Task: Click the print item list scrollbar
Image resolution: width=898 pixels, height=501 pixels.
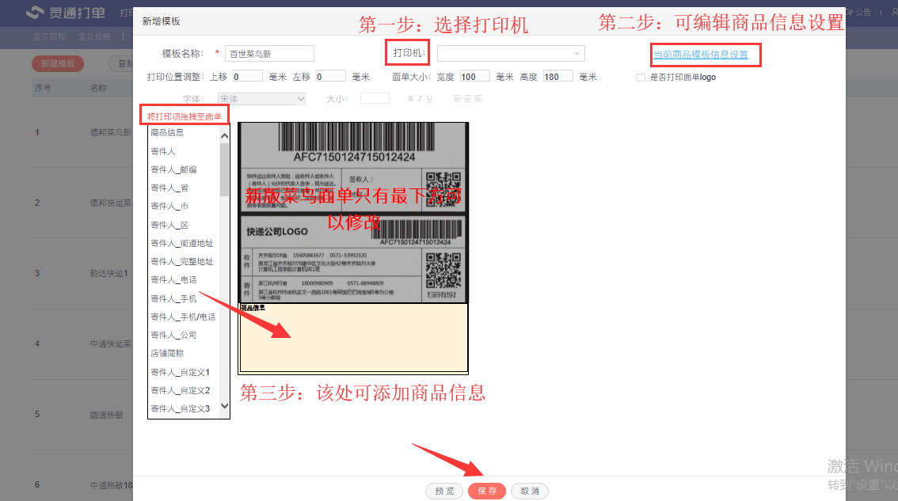Action: click(224, 170)
